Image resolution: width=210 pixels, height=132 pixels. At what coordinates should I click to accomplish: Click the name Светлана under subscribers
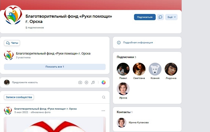[x=139, y=78]
